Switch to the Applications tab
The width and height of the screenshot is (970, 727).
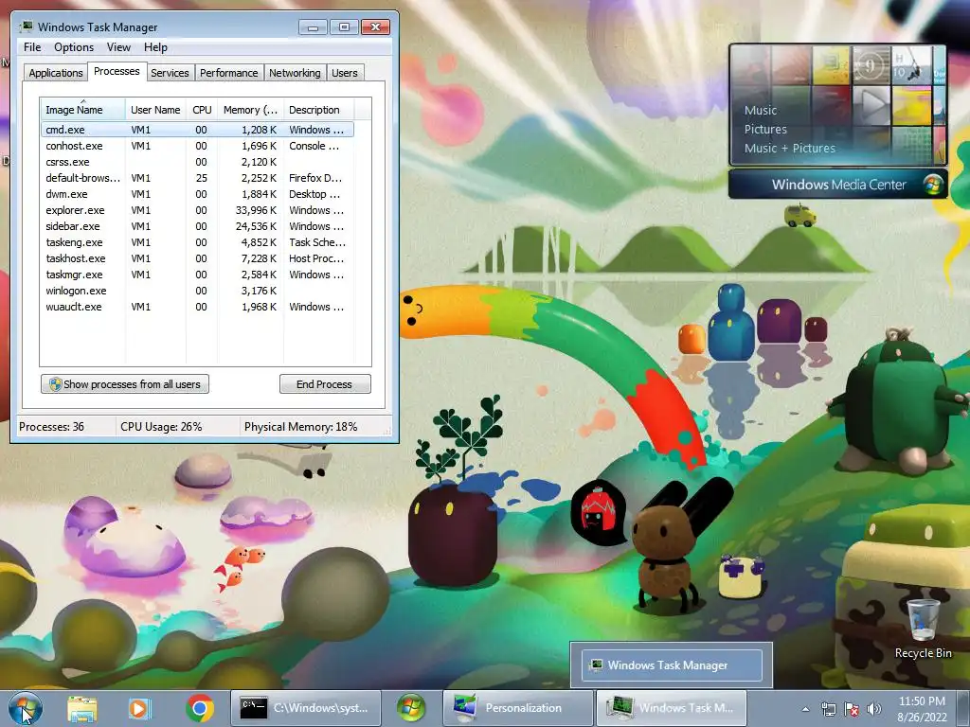[56, 73]
